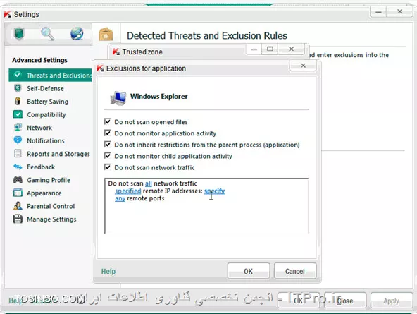Close the Trusted zone window
Image resolution: width=417 pixels, height=314 pixels.
(291, 49)
